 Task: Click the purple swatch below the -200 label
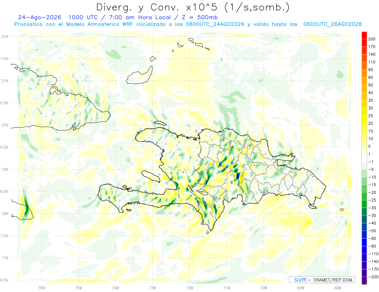point(364,280)
